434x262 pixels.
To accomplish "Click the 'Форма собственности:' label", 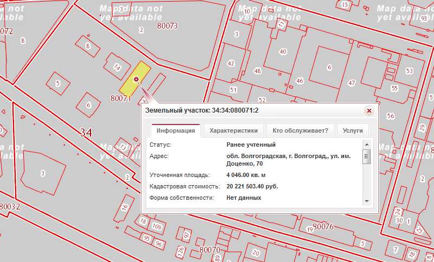I will click(x=182, y=198).
